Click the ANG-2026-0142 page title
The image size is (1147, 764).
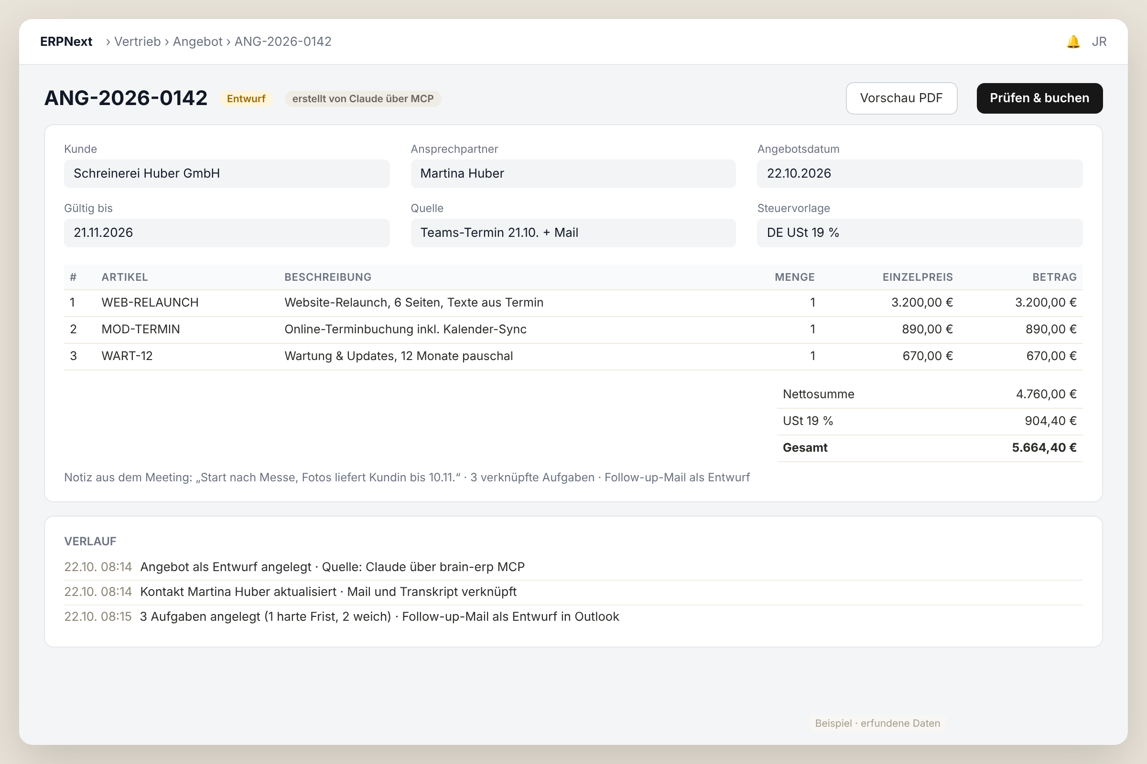tap(126, 98)
